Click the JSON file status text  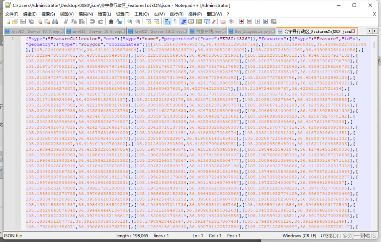(x=12, y=235)
